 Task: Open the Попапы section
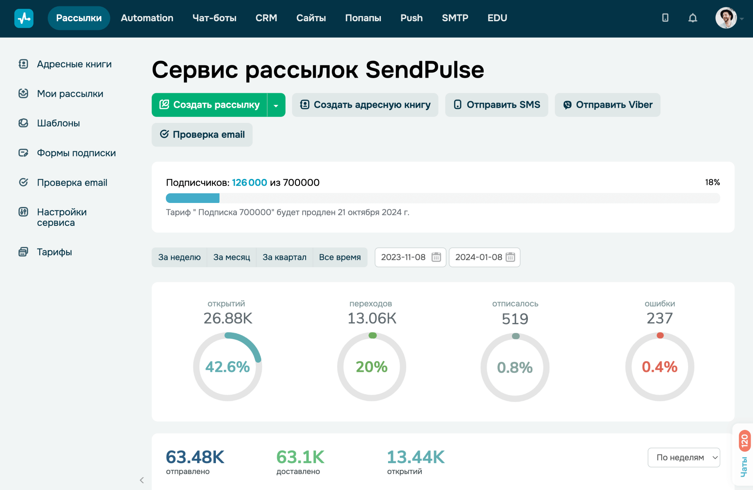(363, 18)
